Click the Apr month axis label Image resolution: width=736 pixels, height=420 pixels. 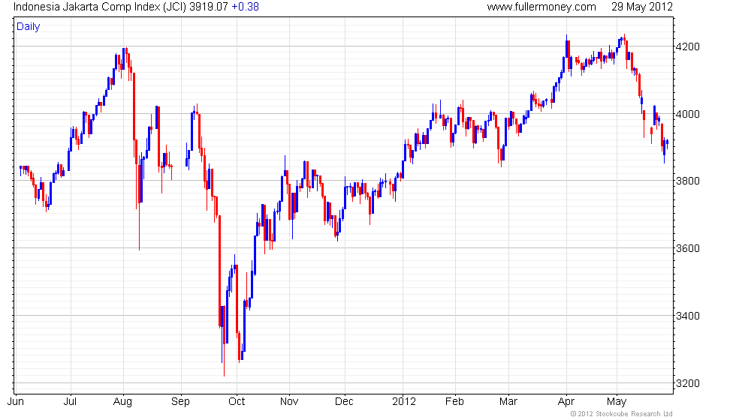pyautogui.click(x=566, y=402)
